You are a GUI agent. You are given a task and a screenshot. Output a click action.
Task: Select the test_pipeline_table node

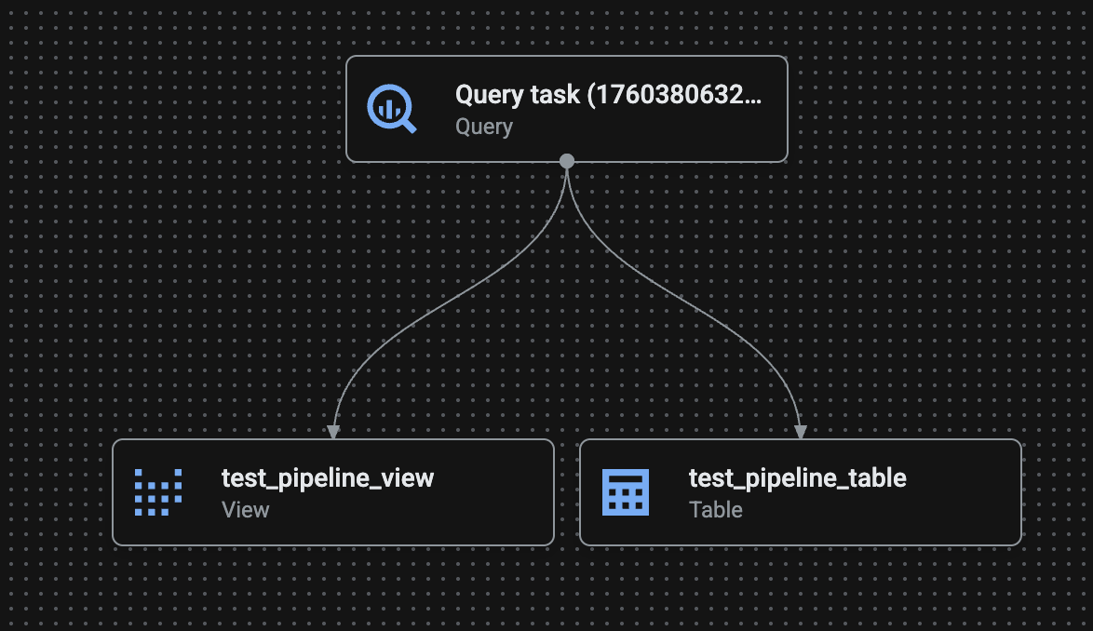coord(801,491)
